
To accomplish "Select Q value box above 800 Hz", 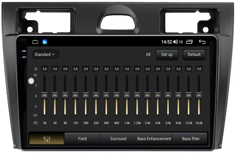I will 117,69.
